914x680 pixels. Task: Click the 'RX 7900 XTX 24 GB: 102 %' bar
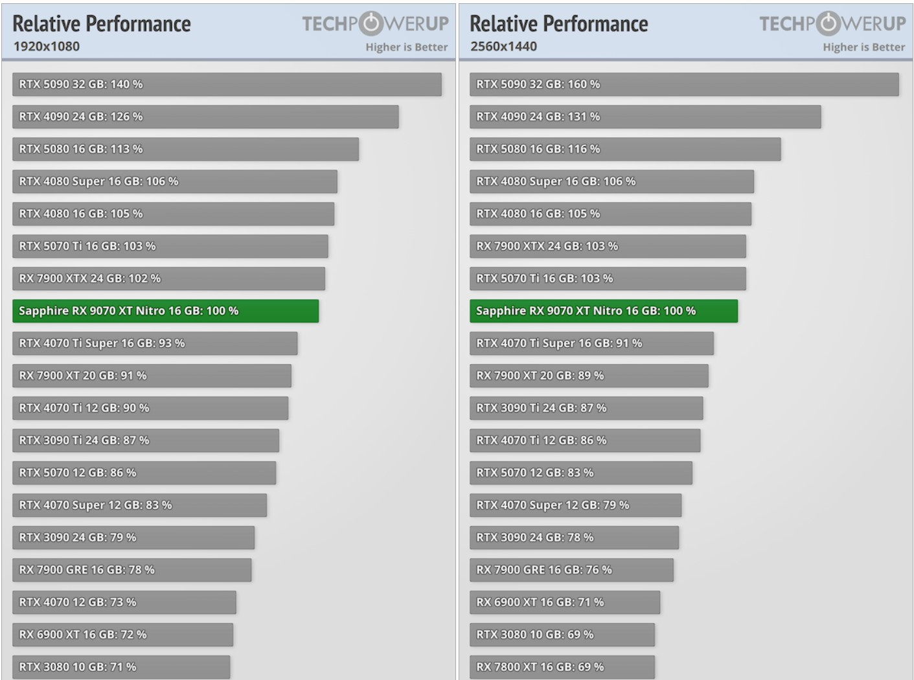pyautogui.click(x=168, y=278)
